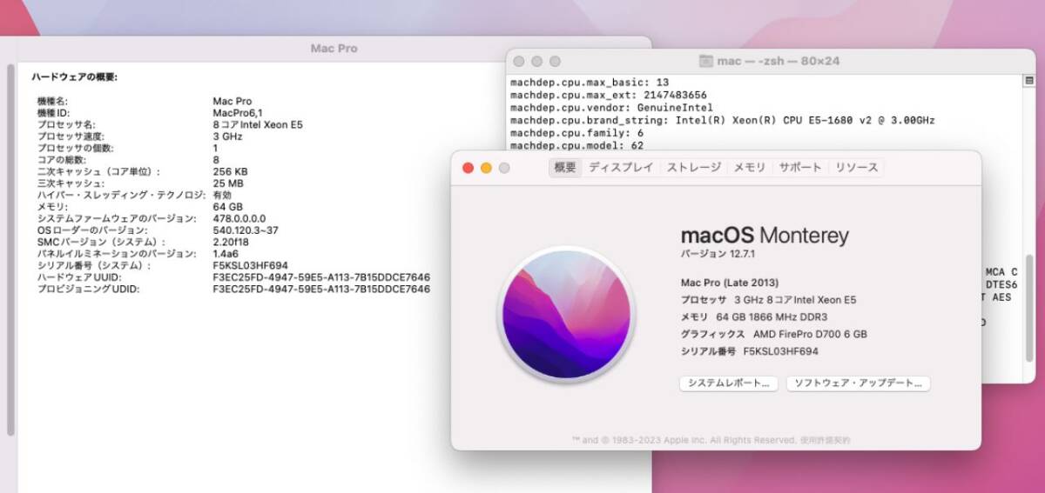
Task: Select the プロセッサ速度 value 3 GHz
Action: point(227,137)
